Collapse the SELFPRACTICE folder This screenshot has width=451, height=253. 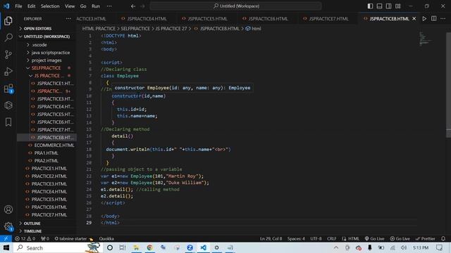click(47, 68)
